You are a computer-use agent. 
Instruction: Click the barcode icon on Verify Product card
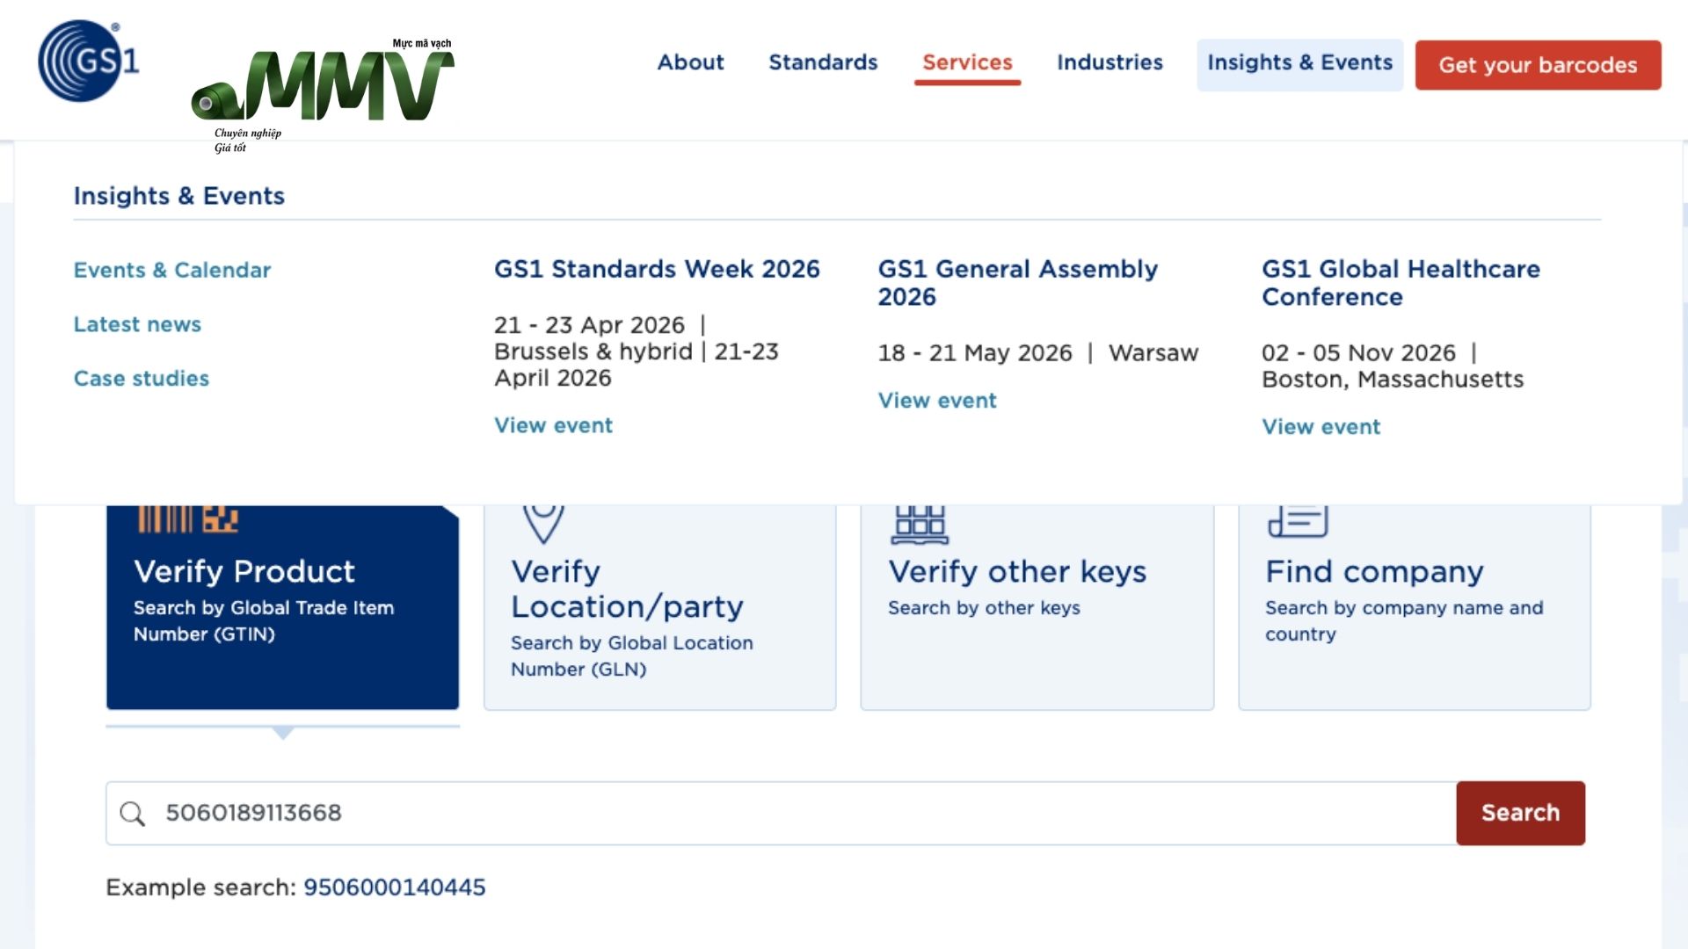click(188, 519)
